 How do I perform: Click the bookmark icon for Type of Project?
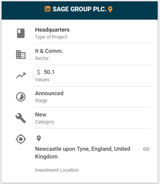coord(21,33)
